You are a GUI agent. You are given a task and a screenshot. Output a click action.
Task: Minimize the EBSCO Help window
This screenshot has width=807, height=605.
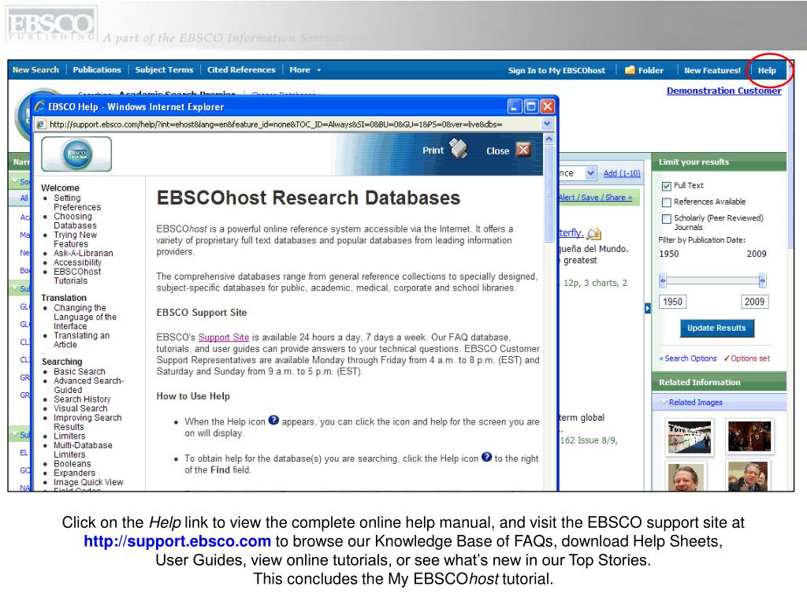(515, 106)
